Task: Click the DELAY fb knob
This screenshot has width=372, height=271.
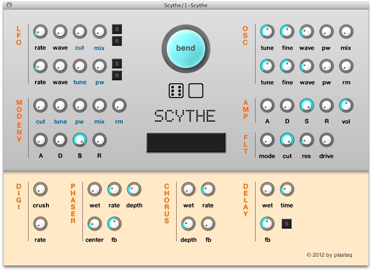Action: [x=267, y=224]
